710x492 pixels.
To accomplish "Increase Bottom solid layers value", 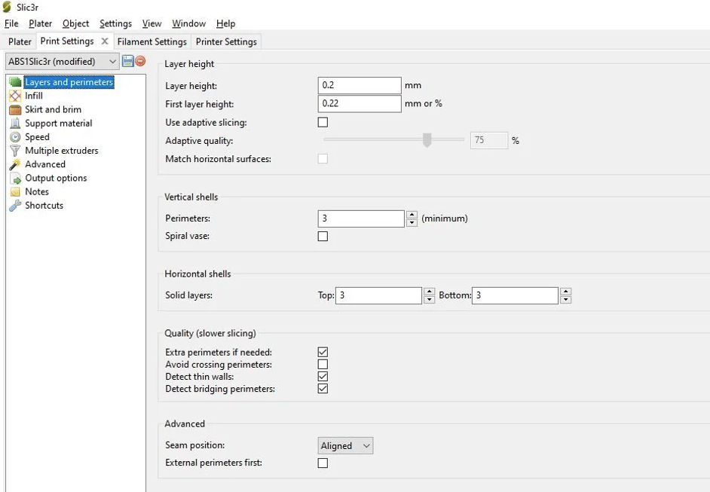I will pyautogui.click(x=565, y=292).
